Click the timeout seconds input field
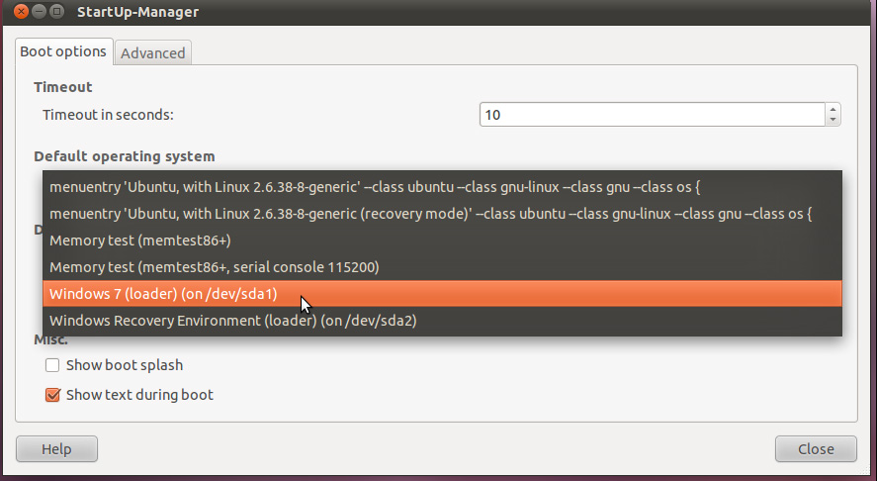The height and width of the screenshot is (481, 877). pos(653,115)
